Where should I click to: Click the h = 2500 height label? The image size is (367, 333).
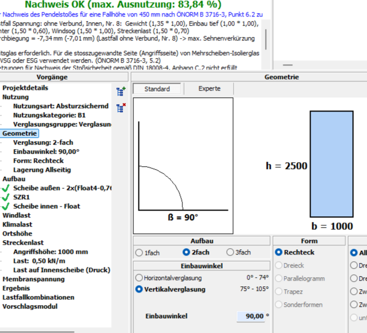pyautogui.click(x=286, y=166)
